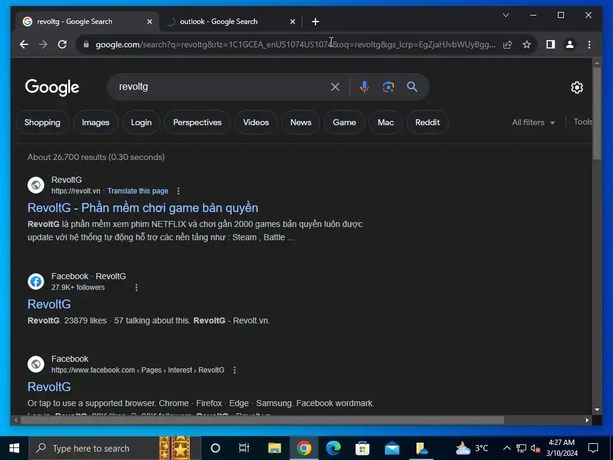Reload the current page
Viewport: 613px width, 460px height.
62,44
